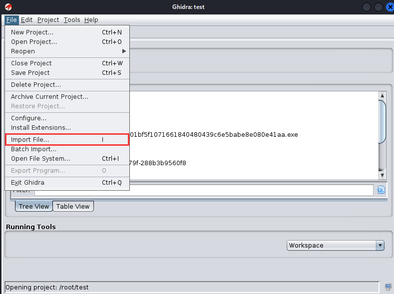Select Open Project... menu entry
Viewport: 394px width, 294px height.
pos(67,41)
